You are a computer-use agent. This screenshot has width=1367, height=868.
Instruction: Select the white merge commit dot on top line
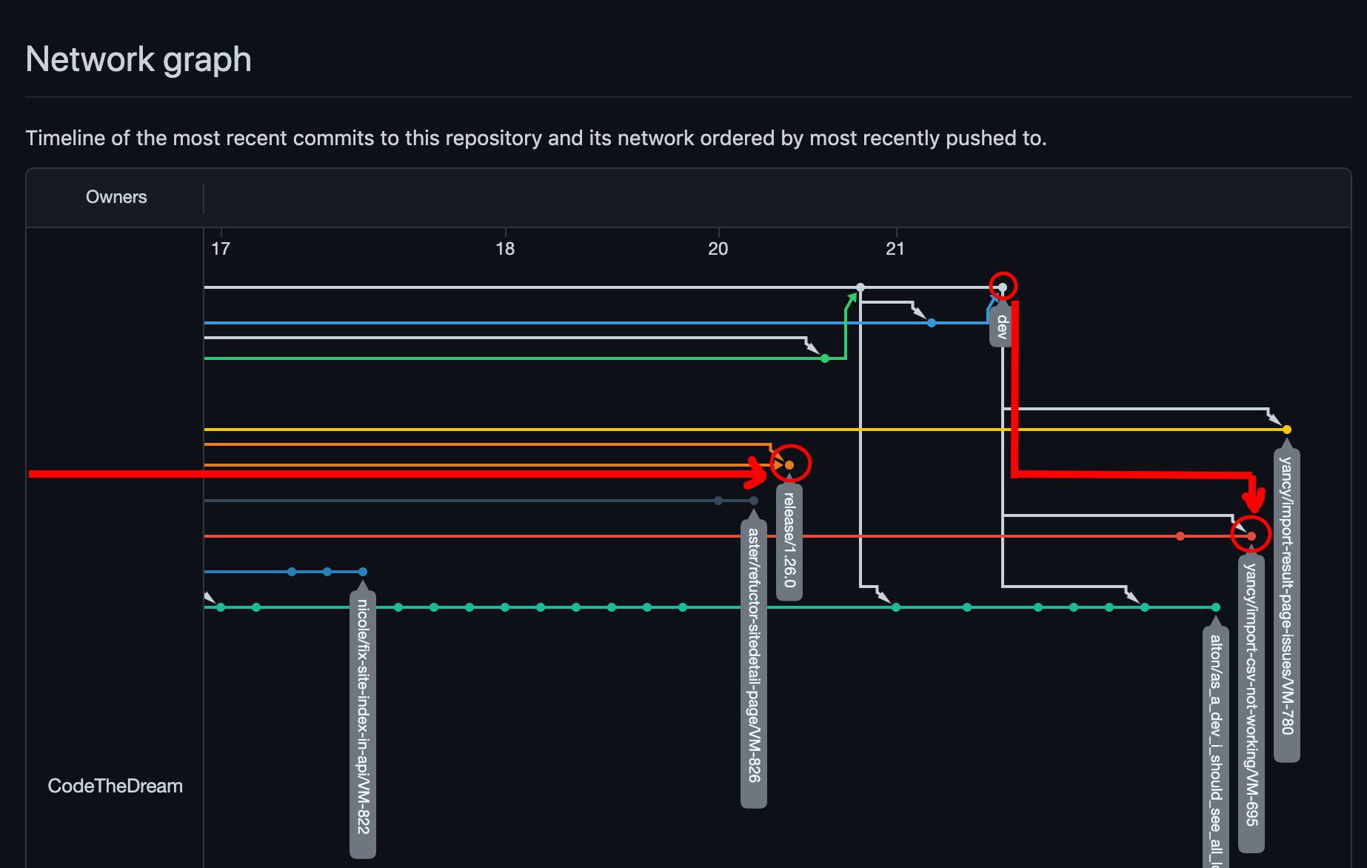coord(860,287)
